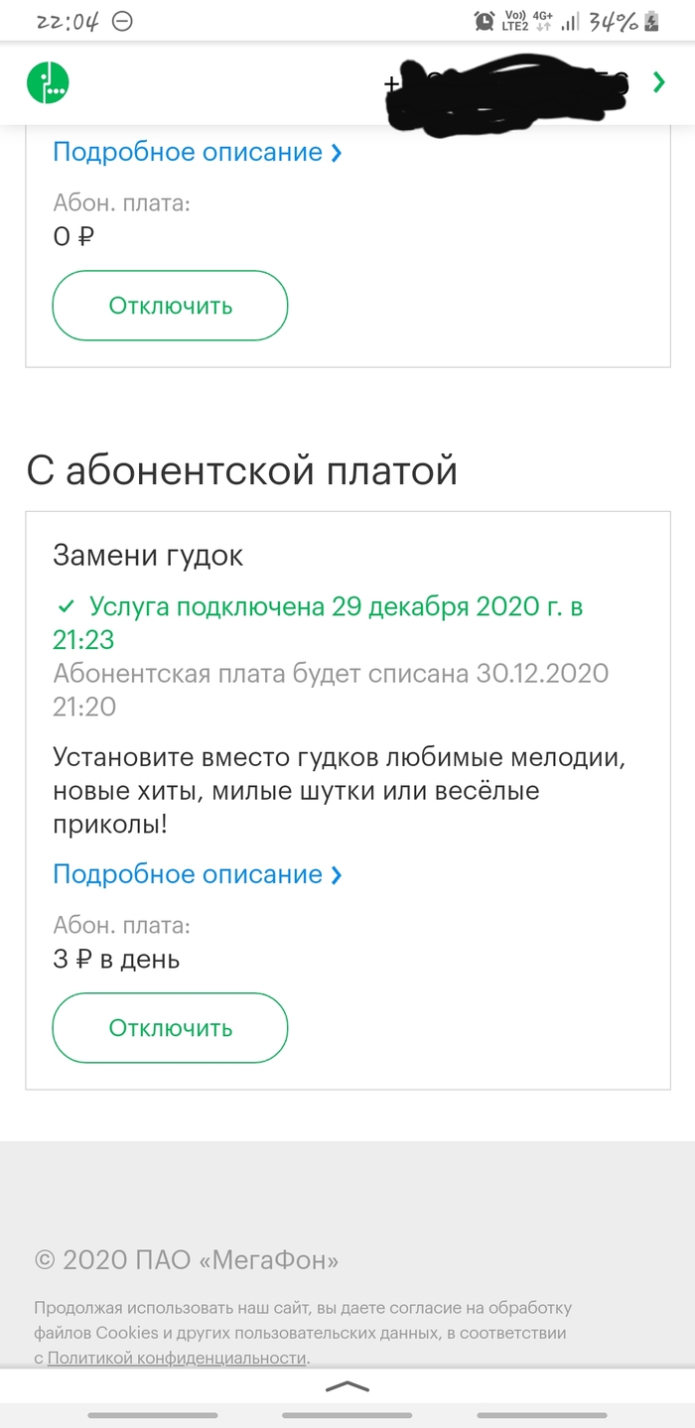Tap the MegaFon logo icon

click(x=47, y=82)
